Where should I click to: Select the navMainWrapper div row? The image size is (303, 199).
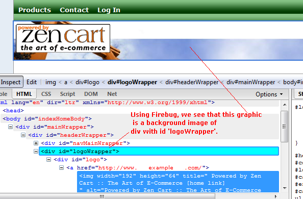85,143
